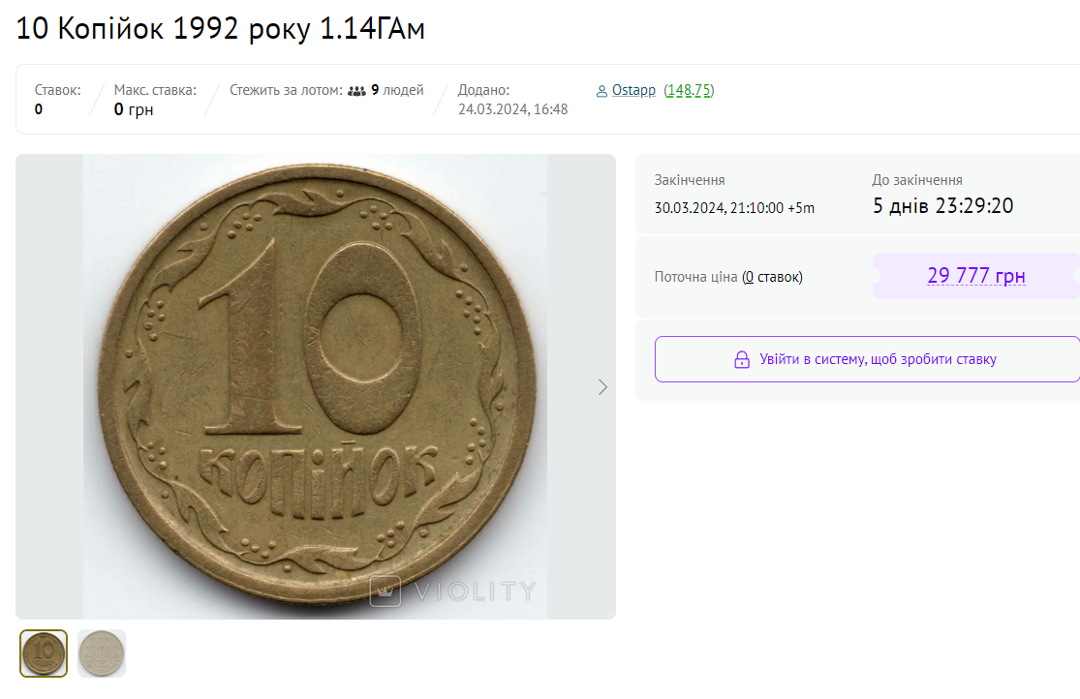Click the 'Макс. ставка' 0 грн value
The image size is (1080, 699).
(134, 109)
